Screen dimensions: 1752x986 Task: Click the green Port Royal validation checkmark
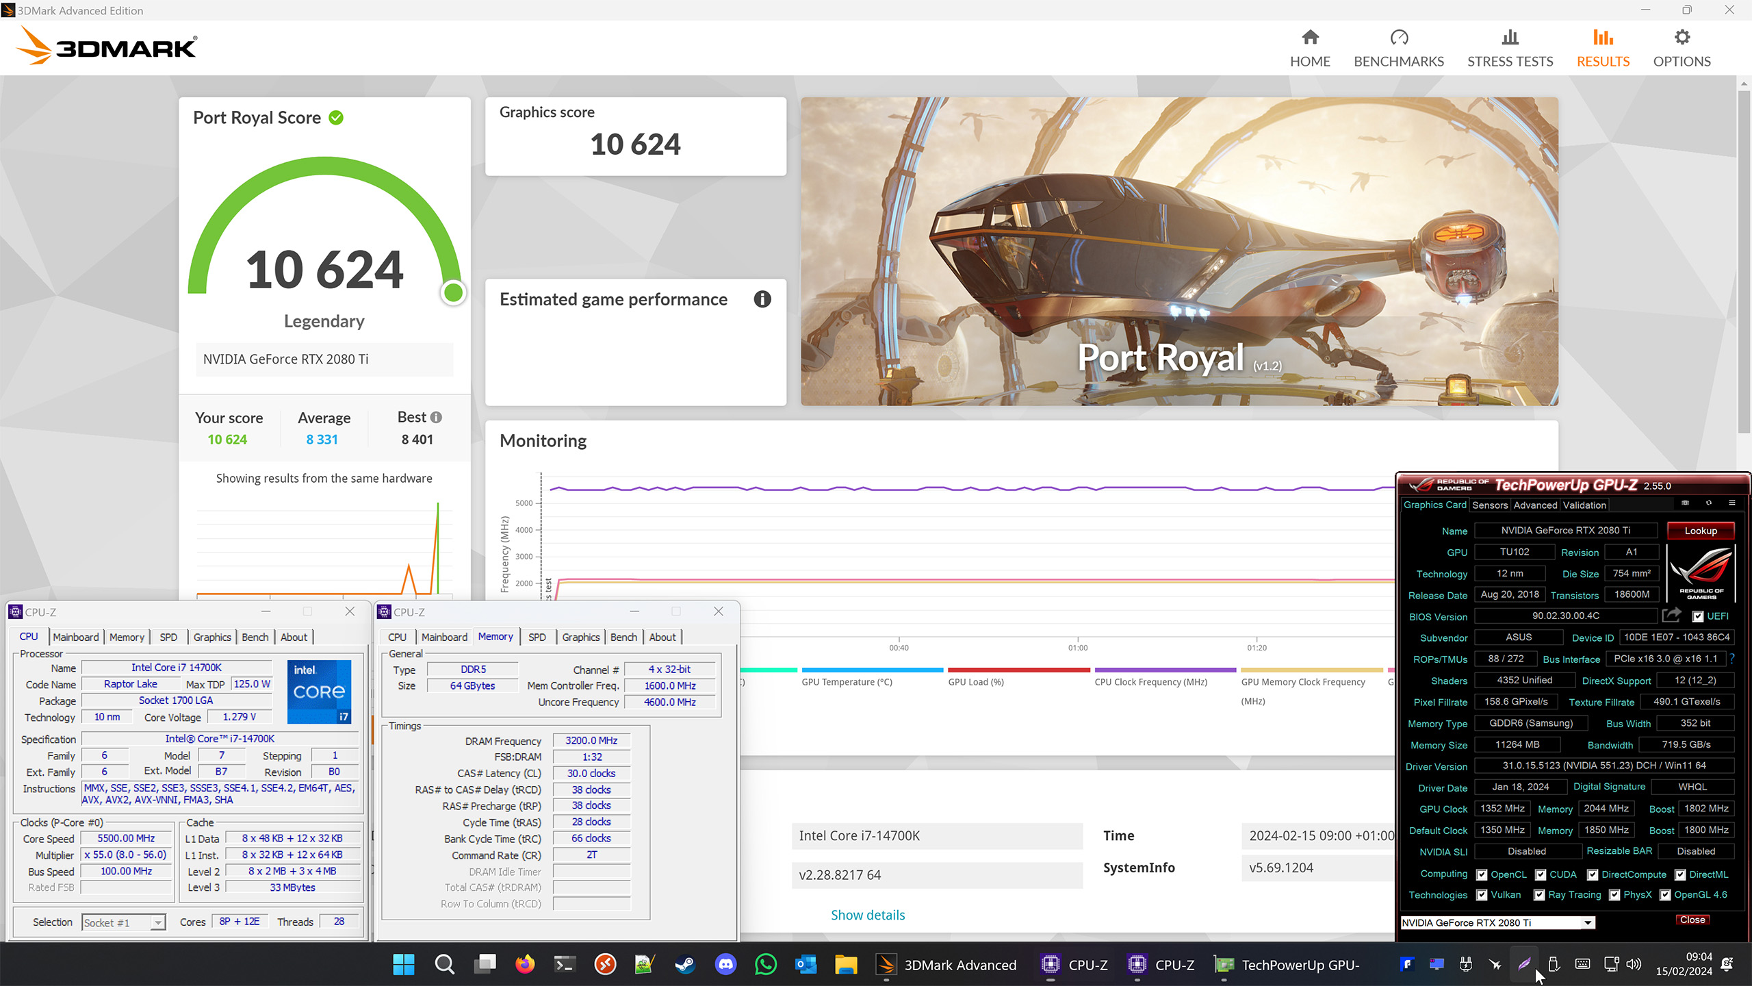tap(336, 118)
